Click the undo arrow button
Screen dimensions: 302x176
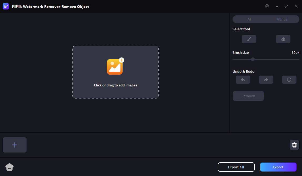click(x=243, y=80)
